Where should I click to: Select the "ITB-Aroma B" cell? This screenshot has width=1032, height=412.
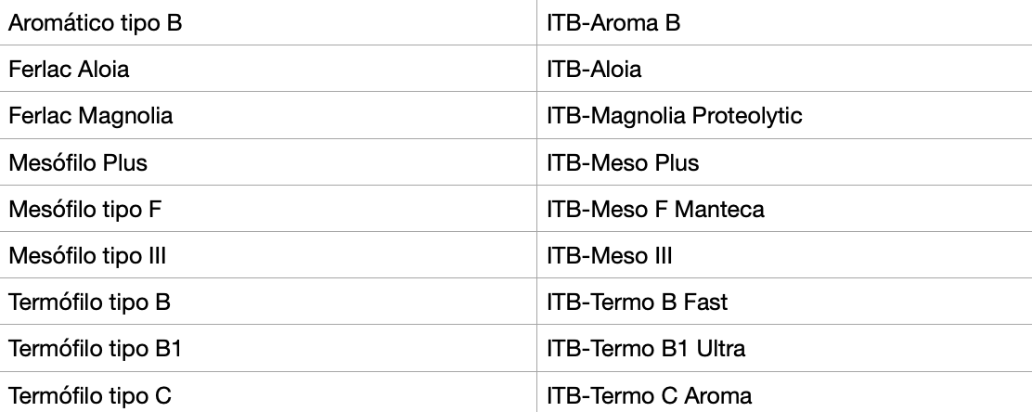point(613,23)
